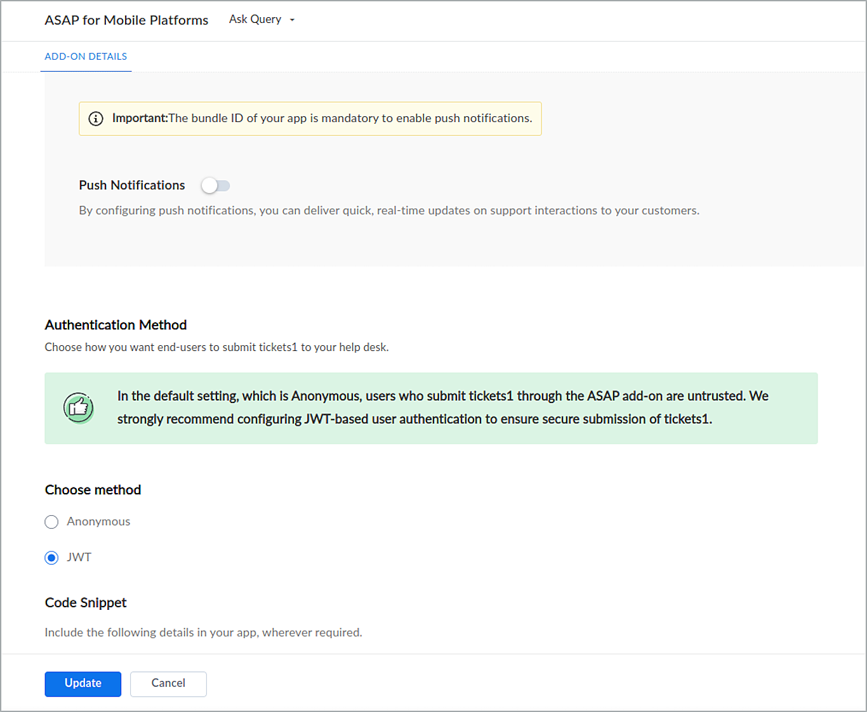Click the ASAP for Mobile Platforms title
Viewport: 867px width, 712px height.
point(126,20)
